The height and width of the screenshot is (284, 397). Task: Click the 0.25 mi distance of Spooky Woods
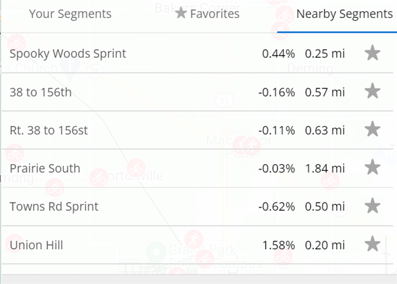pyautogui.click(x=325, y=54)
